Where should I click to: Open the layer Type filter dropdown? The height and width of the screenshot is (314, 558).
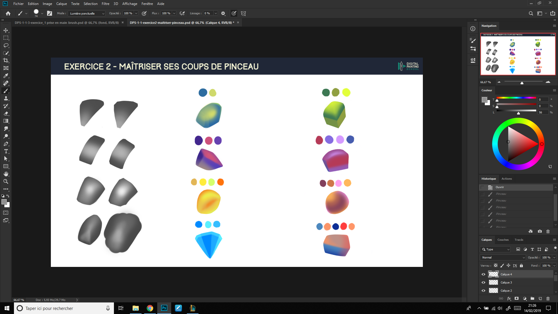(x=496, y=249)
